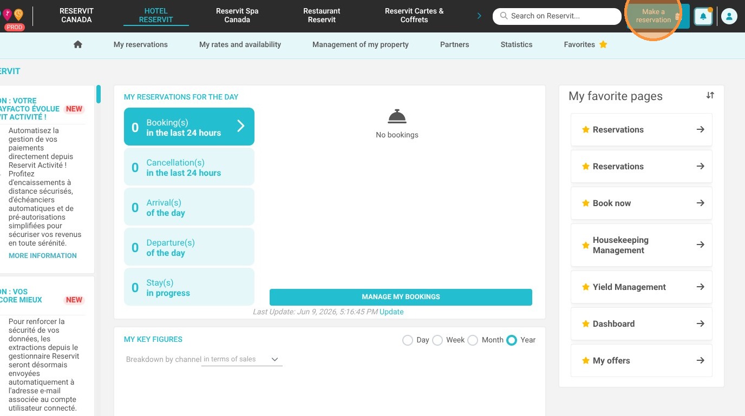Click the news panel vertical scrollbar
The width and height of the screenshot is (745, 416).
click(x=99, y=94)
